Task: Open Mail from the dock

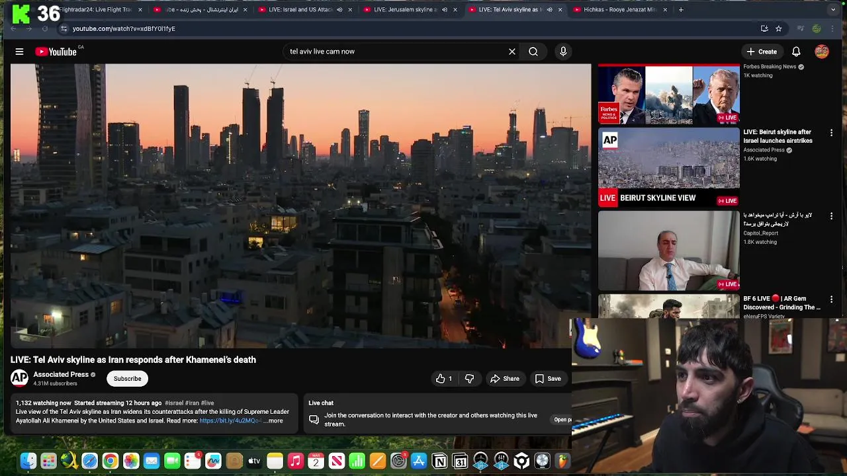Action: (x=152, y=461)
